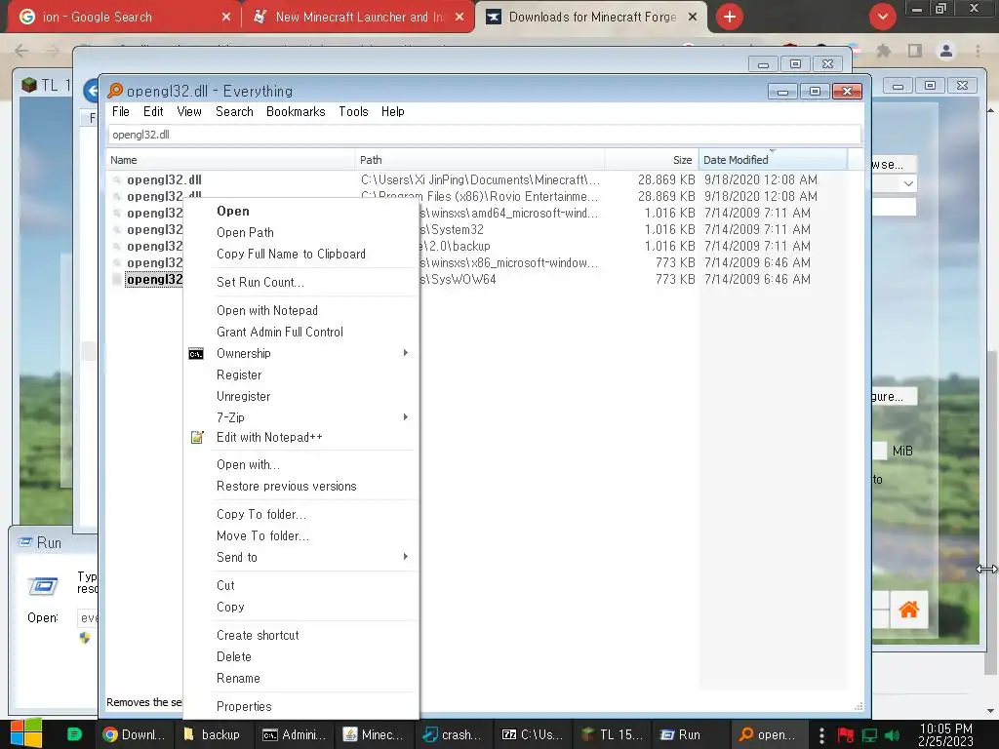Choose Copy Full Name to Clipboard
999x749 pixels.
point(291,255)
